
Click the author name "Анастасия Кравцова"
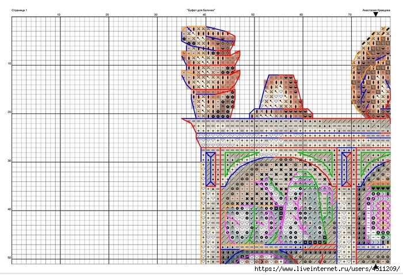(377, 10)
